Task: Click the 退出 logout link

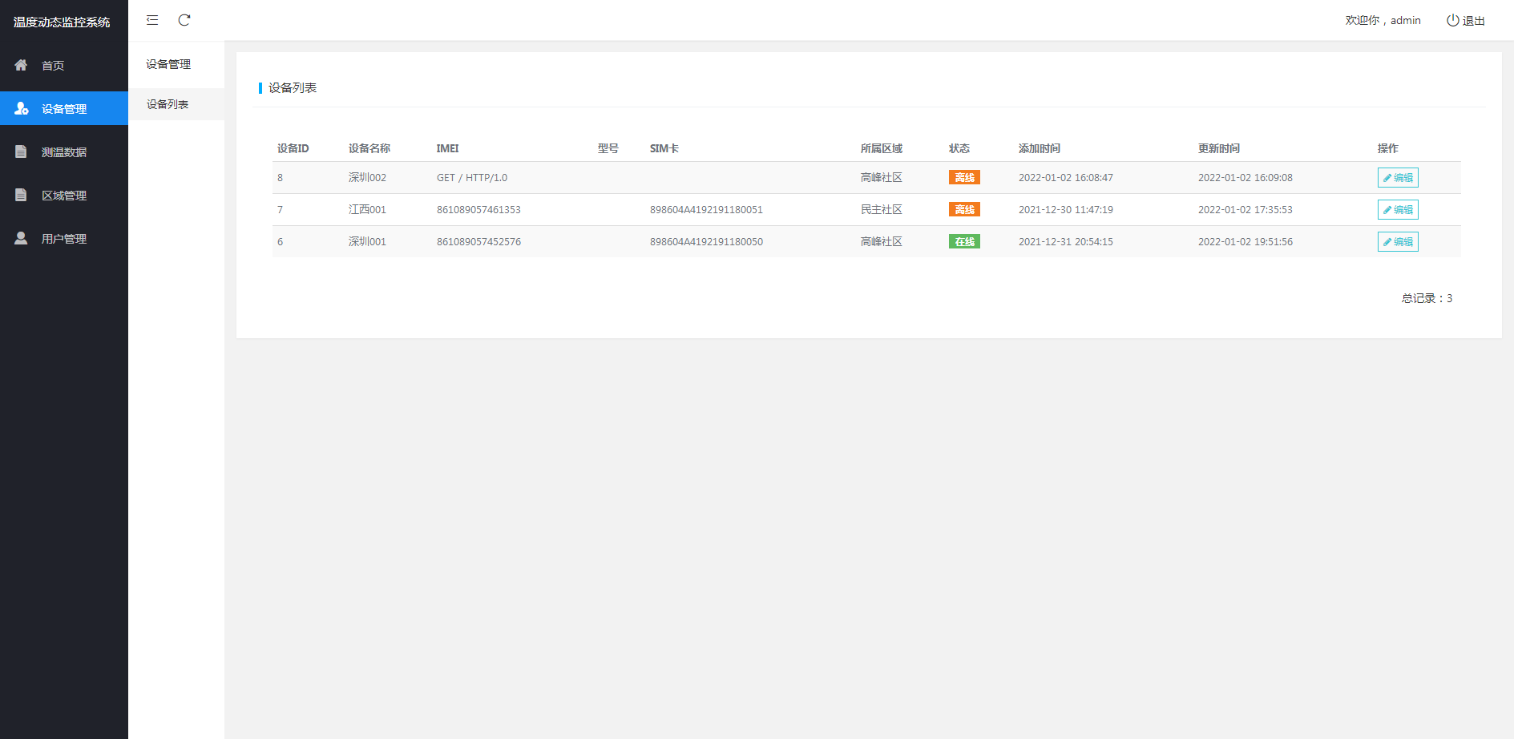Action: [x=1473, y=21]
